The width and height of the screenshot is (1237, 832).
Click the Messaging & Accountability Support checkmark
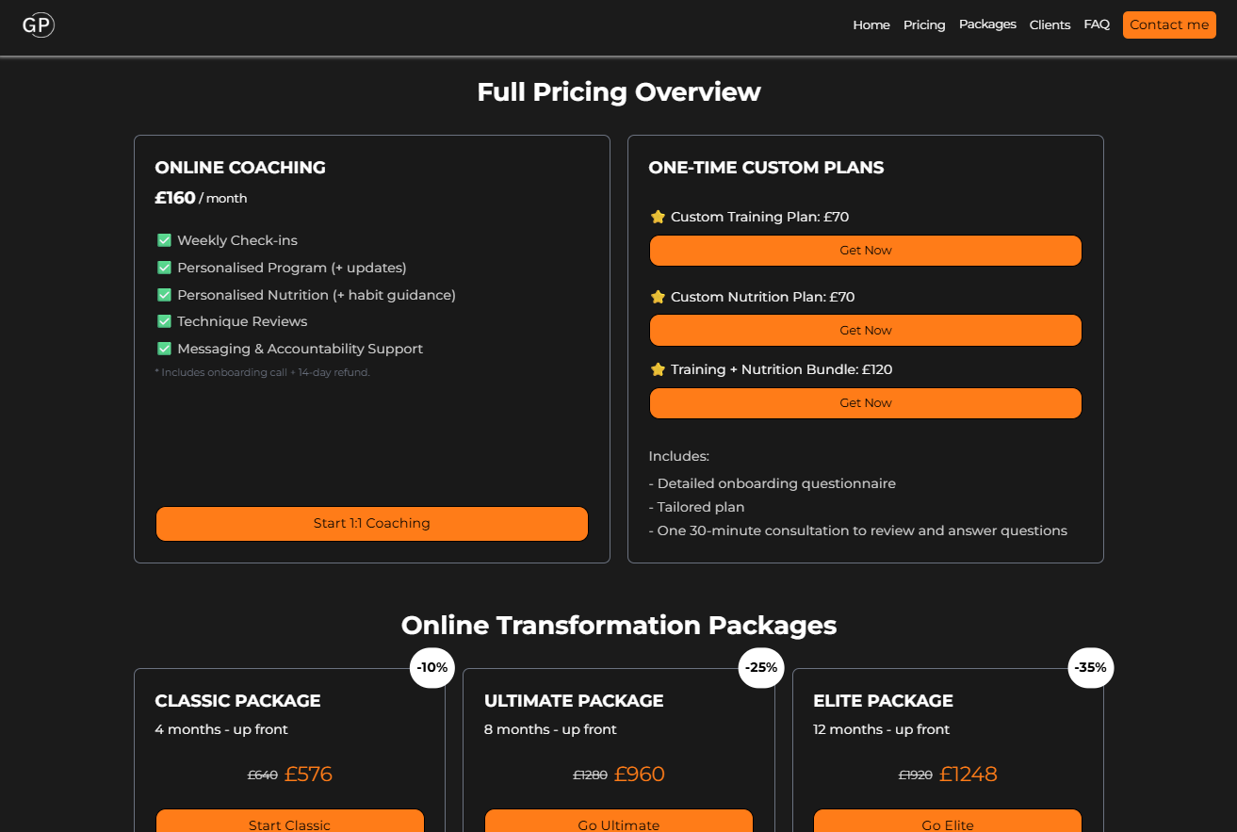164,349
